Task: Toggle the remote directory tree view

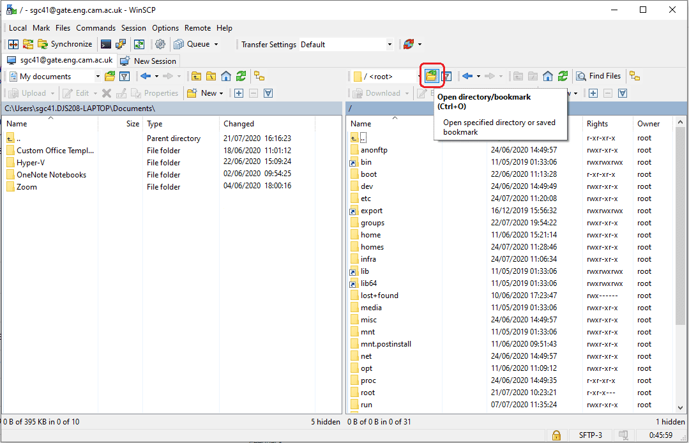Action: coord(634,76)
